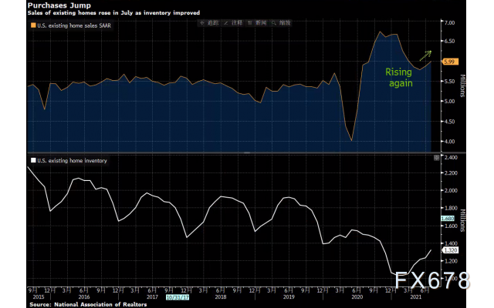
Task: Toggle the orange home sales SAAR legend box
Action: pyautogui.click(x=32, y=26)
